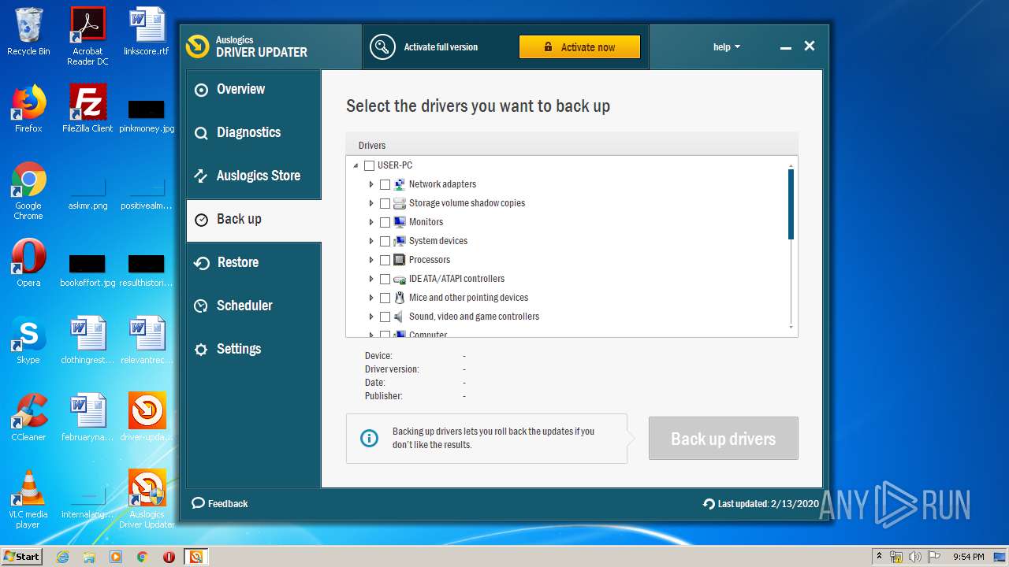Check the Processors checkbox
This screenshot has width=1009, height=567.
(x=385, y=260)
